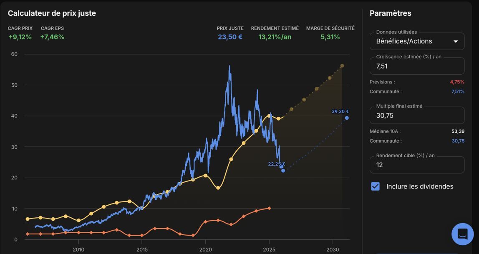
Task: Click the MARGE DE SÉCURITÉ 5,31% value
Action: tap(330, 37)
